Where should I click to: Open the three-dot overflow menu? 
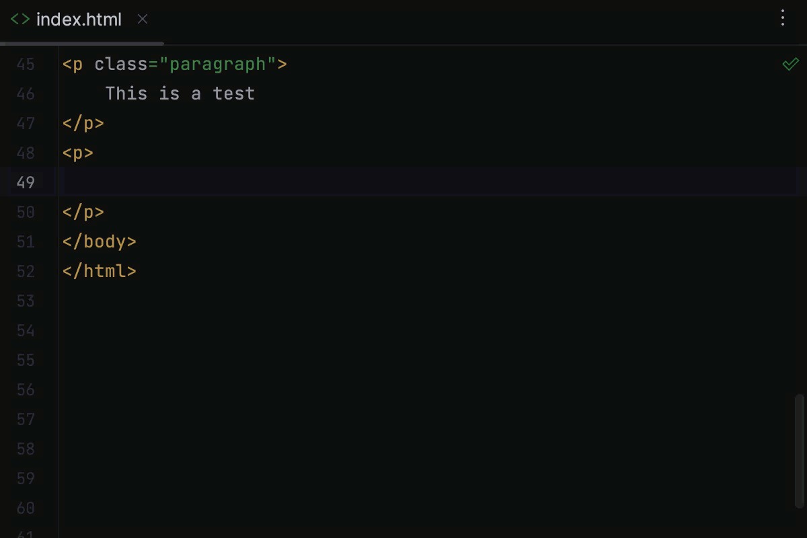click(x=783, y=18)
